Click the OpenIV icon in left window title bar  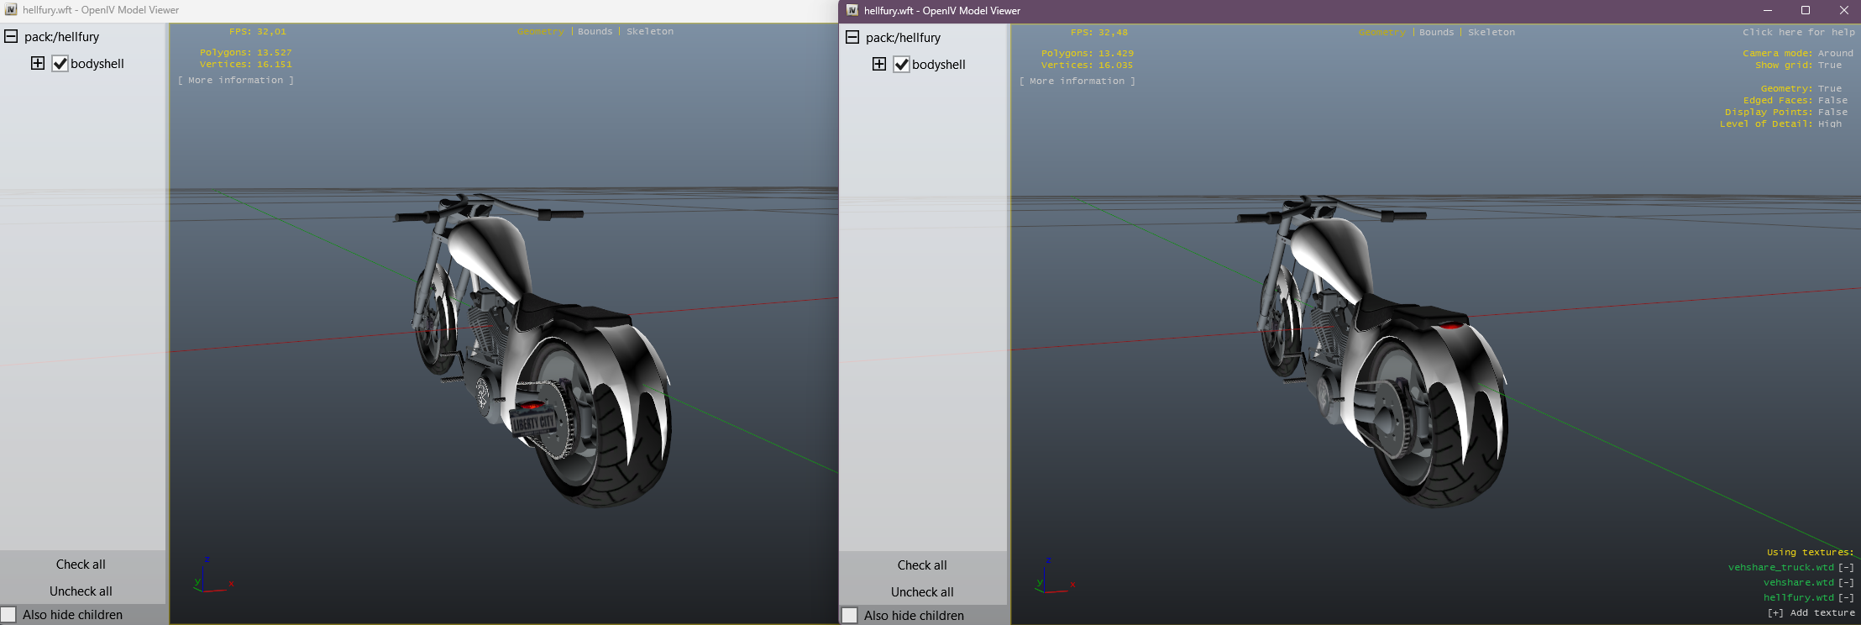point(11,10)
